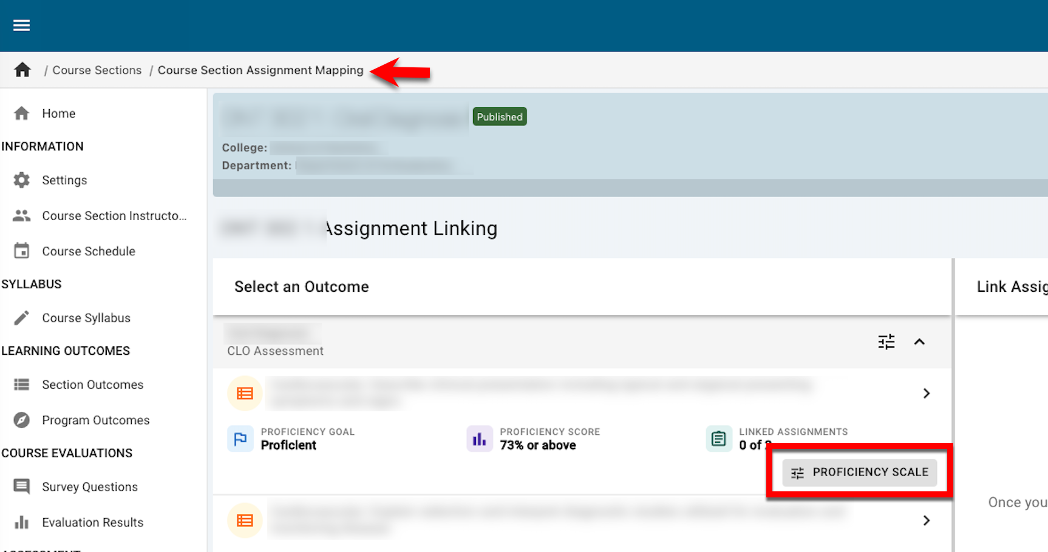1048x552 pixels.
Task: Click the Published status badge
Action: [x=499, y=117]
